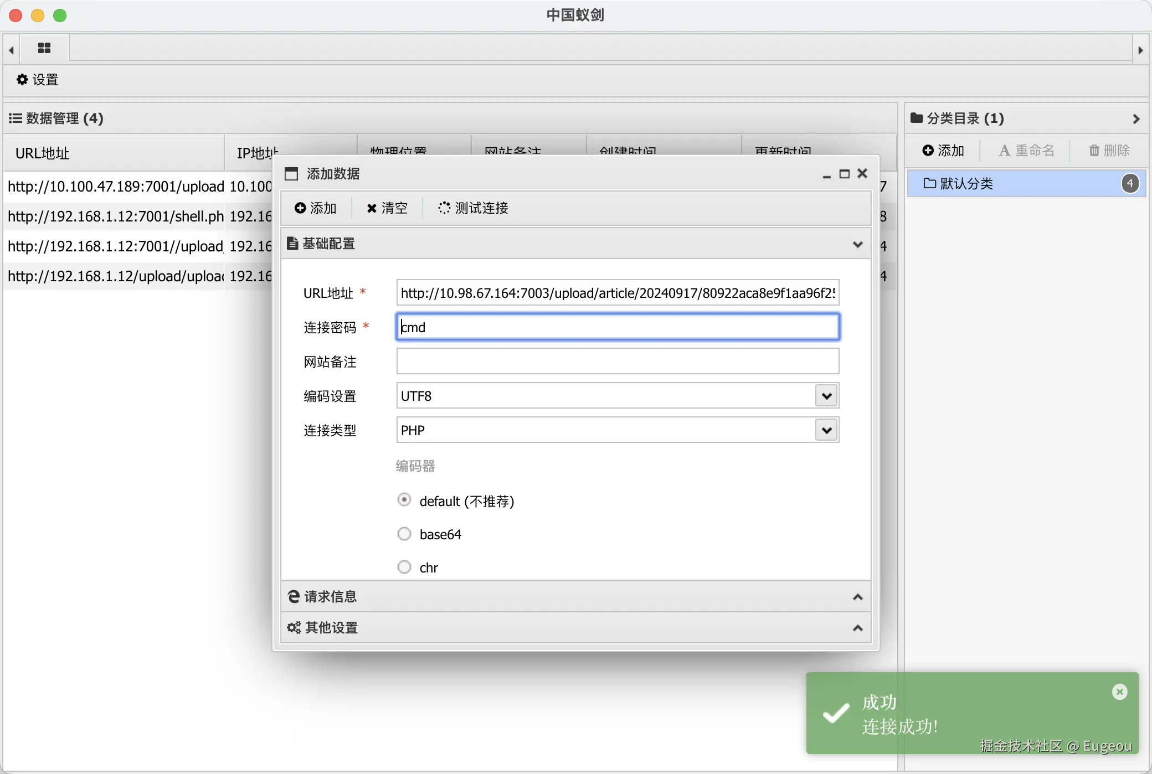
Task: Click 添加 in the category panel
Action: coord(943,151)
